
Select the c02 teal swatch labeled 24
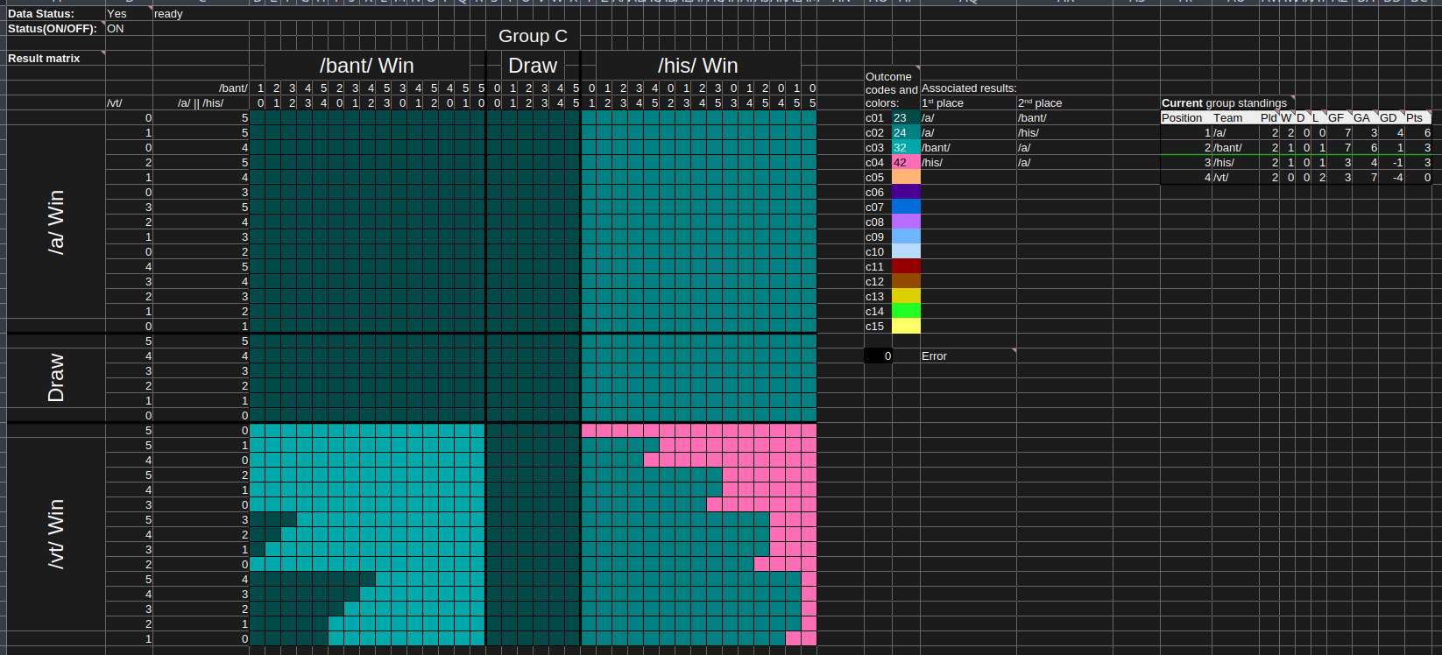click(x=906, y=133)
